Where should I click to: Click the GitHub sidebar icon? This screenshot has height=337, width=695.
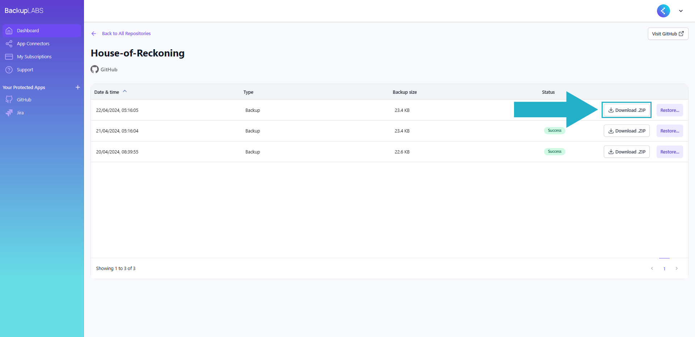tap(9, 100)
